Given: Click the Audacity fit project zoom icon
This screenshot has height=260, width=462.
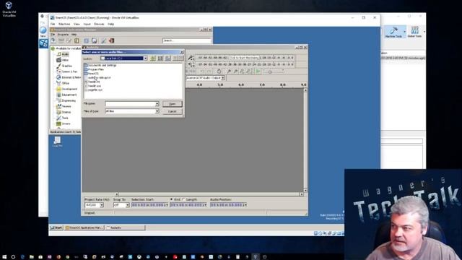Looking at the screenshot, I should (248, 71).
